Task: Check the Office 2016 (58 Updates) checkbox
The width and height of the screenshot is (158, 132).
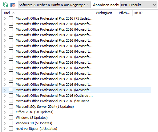Action: [x=11, y=112]
